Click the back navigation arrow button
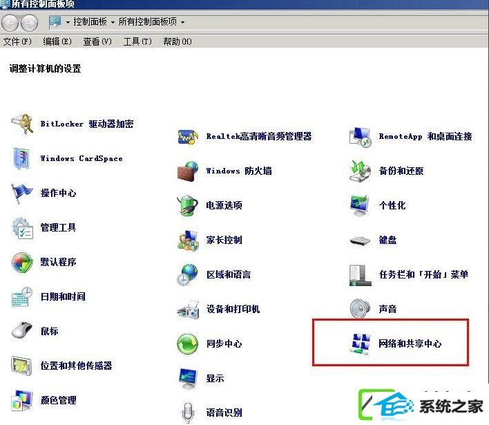Image resolution: width=489 pixels, height=425 pixels. coord(10,23)
